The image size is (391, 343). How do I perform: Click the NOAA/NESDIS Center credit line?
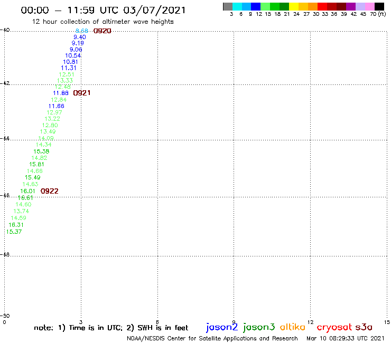[212, 338]
